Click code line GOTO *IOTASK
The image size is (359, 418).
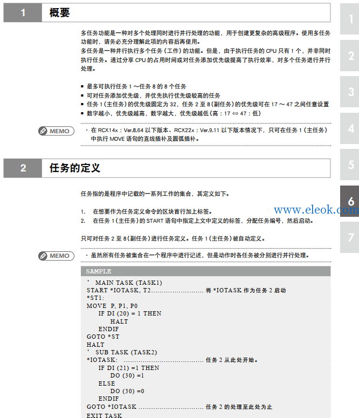click(x=112, y=407)
